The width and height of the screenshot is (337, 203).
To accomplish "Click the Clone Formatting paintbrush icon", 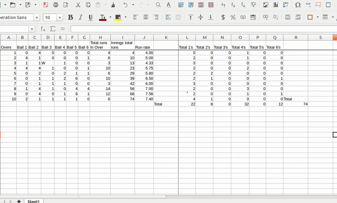I will tap(113, 5).
